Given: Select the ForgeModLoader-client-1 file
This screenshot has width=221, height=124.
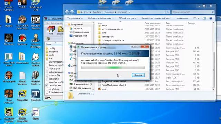Looking at the screenshot, I should pos(114,81).
